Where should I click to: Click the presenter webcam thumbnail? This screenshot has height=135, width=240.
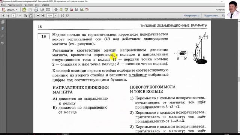(x=232, y=9)
